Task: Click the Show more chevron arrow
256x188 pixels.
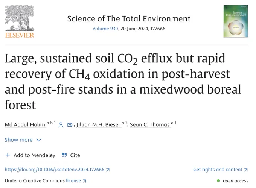Action: [x=39, y=140]
